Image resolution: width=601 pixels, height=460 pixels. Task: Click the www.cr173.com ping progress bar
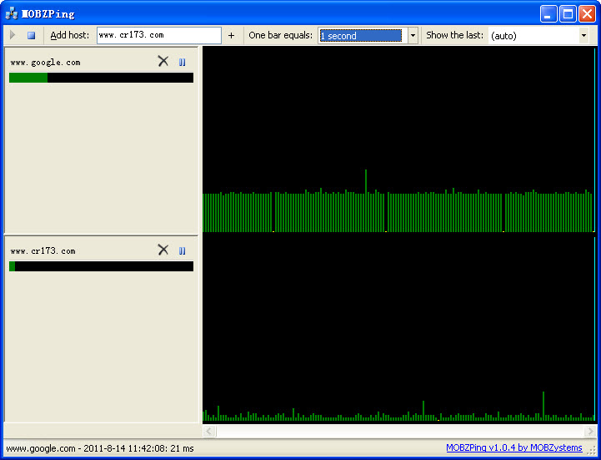[x=101, y=266]
